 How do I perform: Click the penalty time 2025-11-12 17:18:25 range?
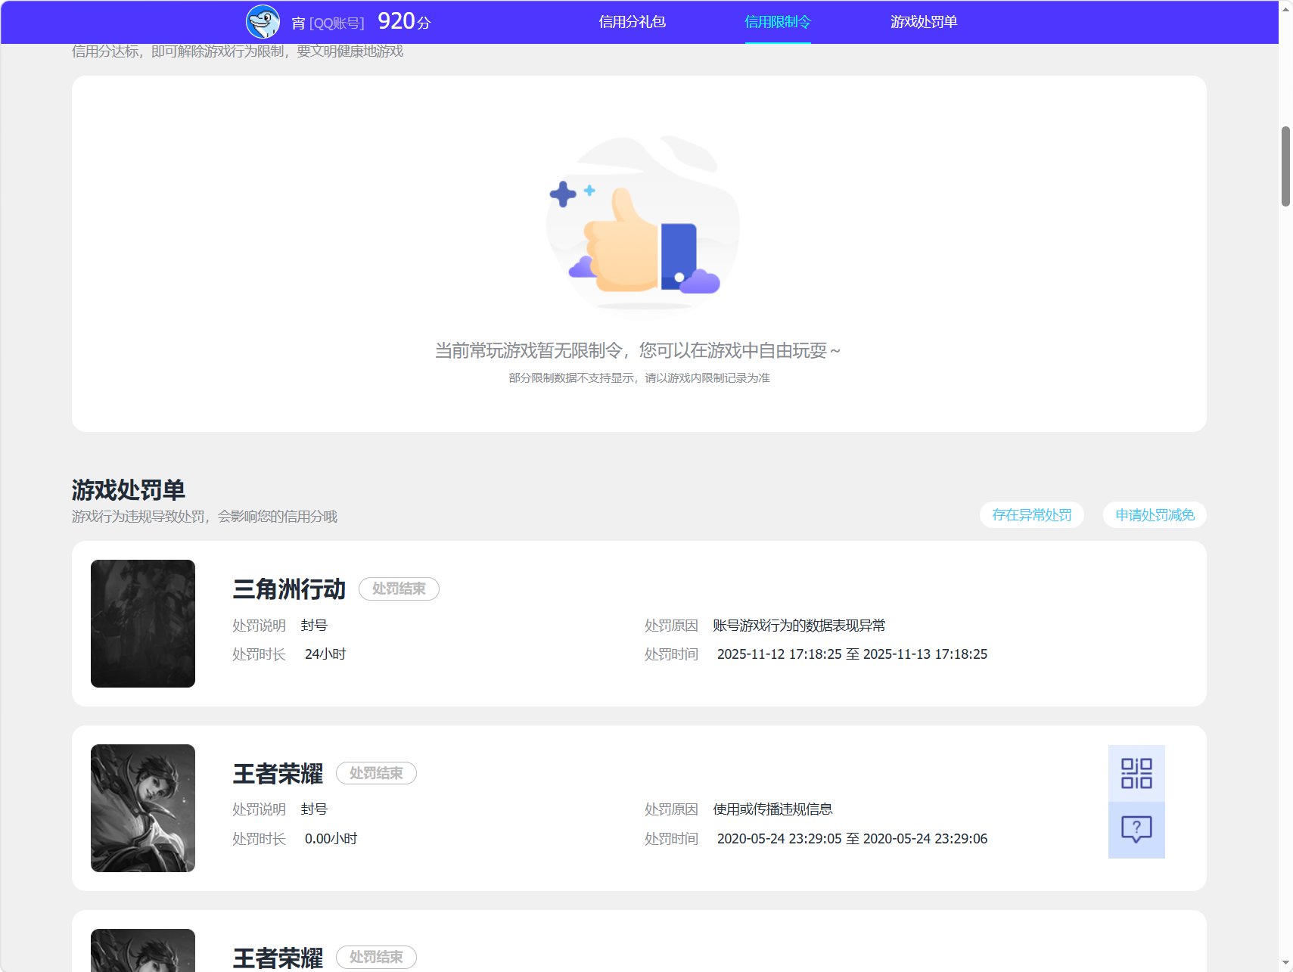point(852,654)
